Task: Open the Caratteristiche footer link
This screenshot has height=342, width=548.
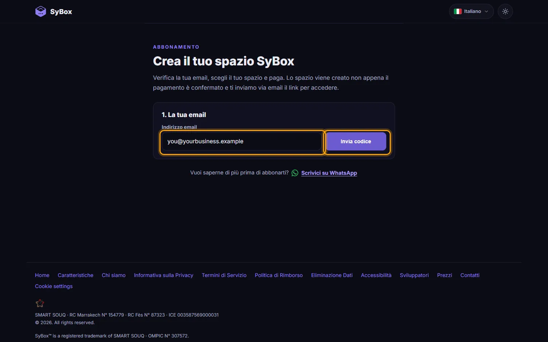Action: 75,275
